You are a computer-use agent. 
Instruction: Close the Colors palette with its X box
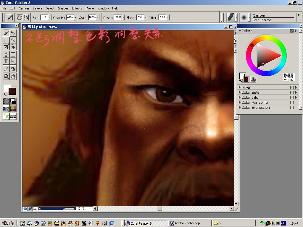292,31
